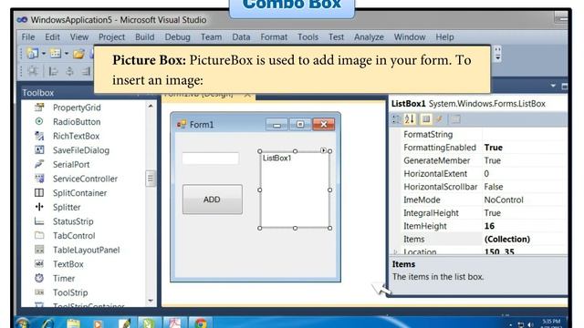Click the Add New Item toolbar icon
Screen dimensions: 584x328
pyautogui.click(x=56, y=54)
